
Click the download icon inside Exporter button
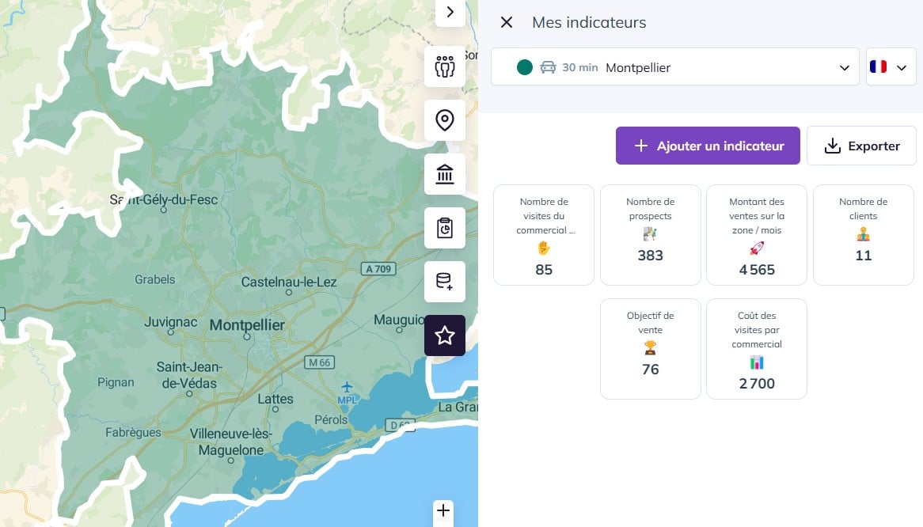832,146
